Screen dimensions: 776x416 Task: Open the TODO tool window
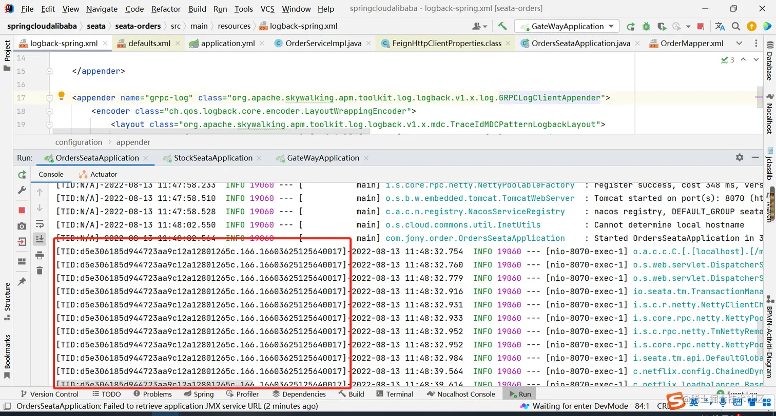pyautogui.click(x=107, y=394)
